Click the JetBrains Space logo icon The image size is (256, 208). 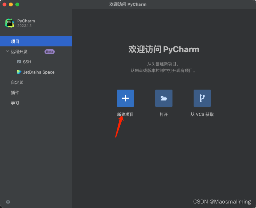tap(19, 72)
